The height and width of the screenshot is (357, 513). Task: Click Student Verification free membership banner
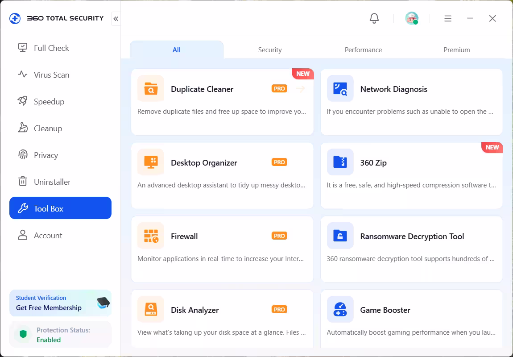point(60,303)
